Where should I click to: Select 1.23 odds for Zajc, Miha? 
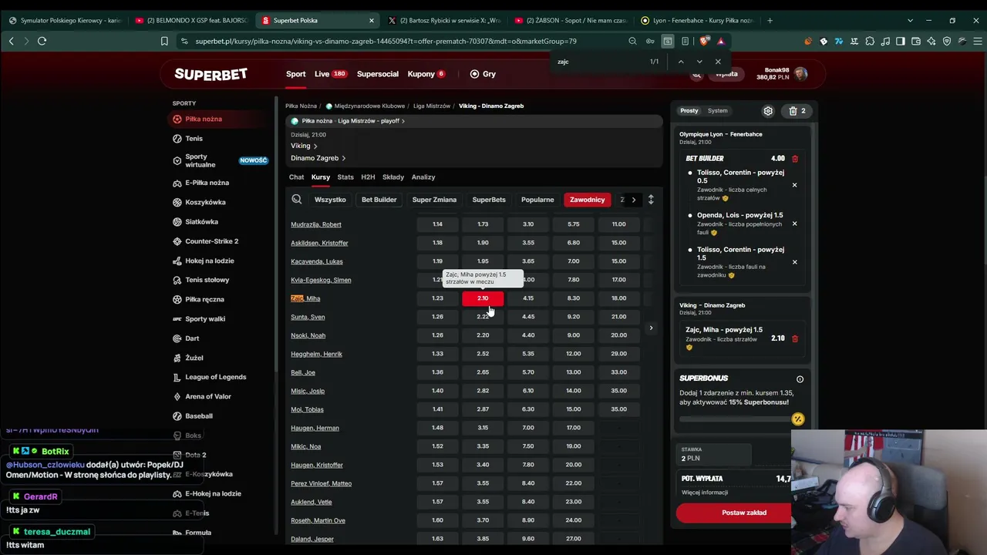[437, 298]
